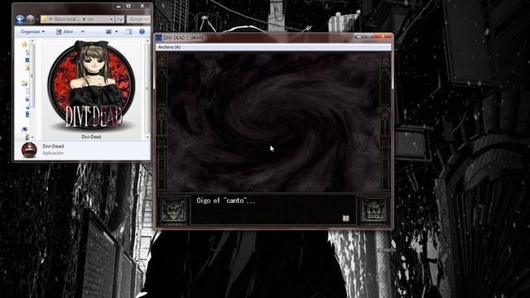Viewport: 530px width, 298px height.
Task: Minimize the Explorer window
Action: pyautogui.click(x=118, y=6)
